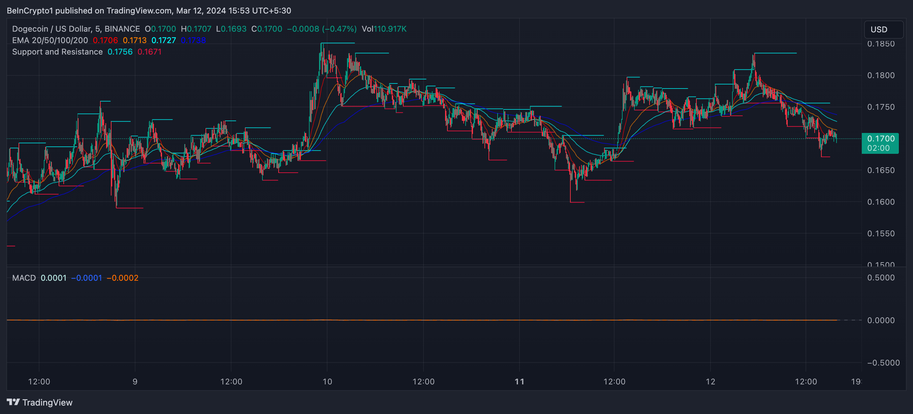Click the resistance level value 0.1671
913x414 pixels.
click(x=149, y=52)
